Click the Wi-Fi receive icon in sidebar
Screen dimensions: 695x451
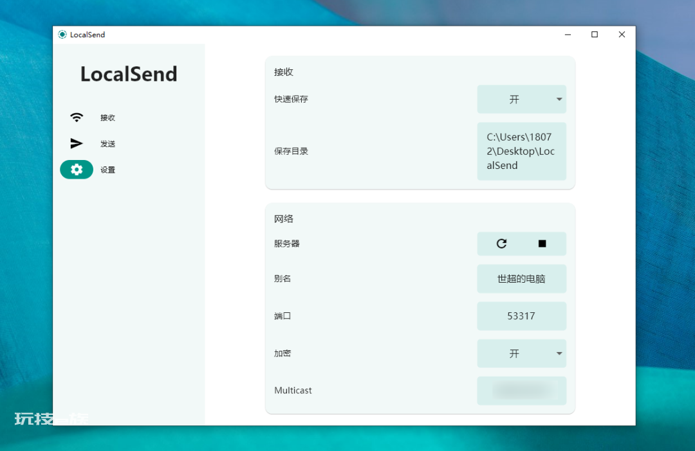tap(77, 118)
